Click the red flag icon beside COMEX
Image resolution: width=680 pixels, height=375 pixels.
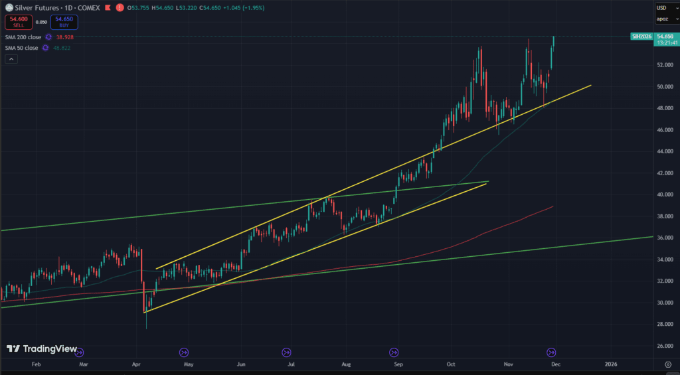click(x=108, y=7)
